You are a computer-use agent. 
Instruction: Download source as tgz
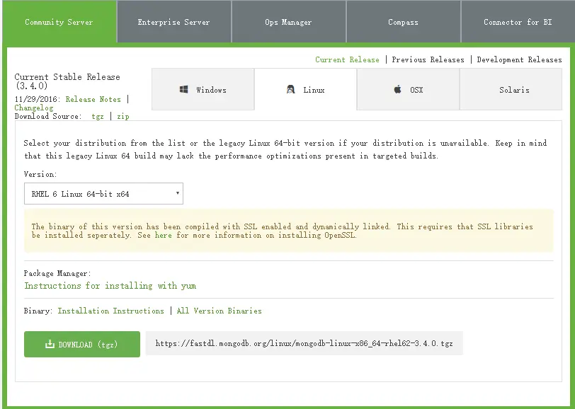pos(98,117)
